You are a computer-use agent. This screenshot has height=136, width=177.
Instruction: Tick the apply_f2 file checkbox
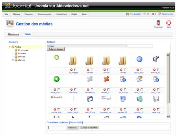tap(142, 70)
